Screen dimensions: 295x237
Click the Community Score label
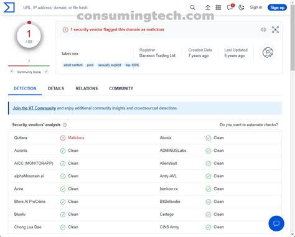[29, 72]
